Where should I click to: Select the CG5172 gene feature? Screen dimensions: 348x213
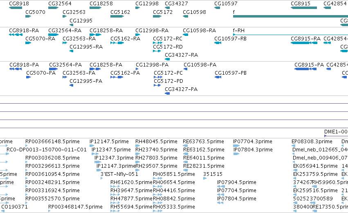pyautogui.click(x=157, y=16)
